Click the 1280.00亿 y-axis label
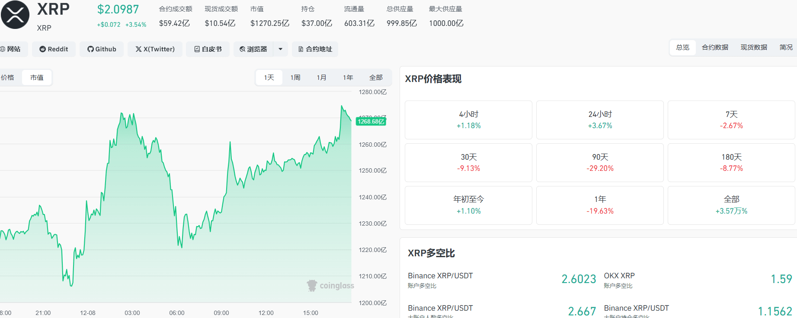This screenshot has height=318, width=797. [x=373, y=92]
